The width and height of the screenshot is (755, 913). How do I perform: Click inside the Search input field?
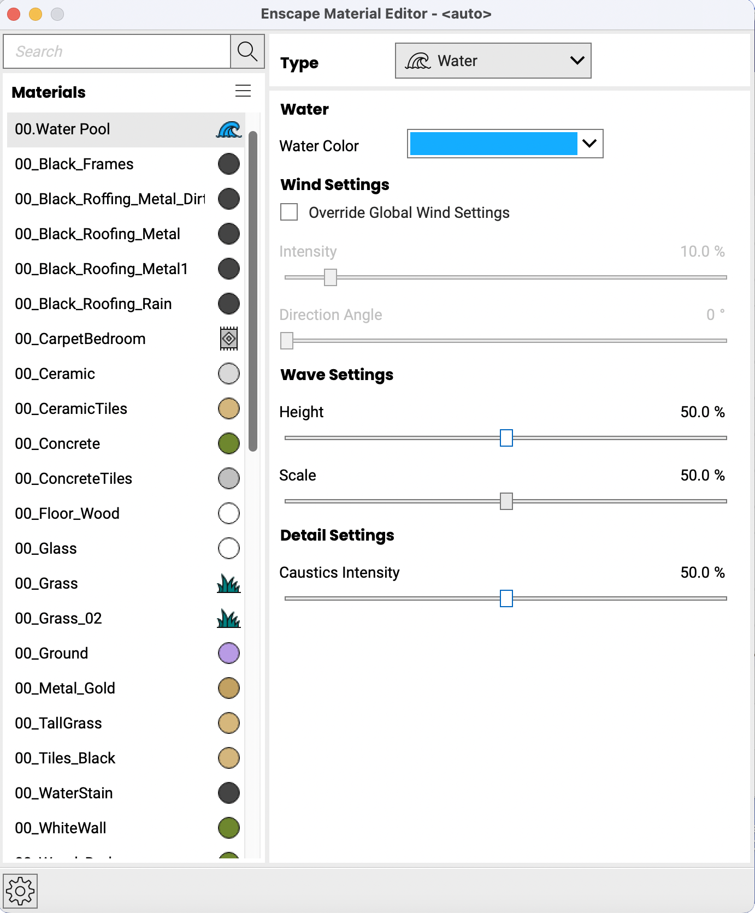[117, 51]
